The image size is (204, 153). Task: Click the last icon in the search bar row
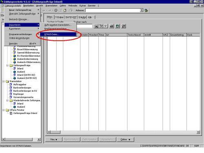(x=124, y=26)
